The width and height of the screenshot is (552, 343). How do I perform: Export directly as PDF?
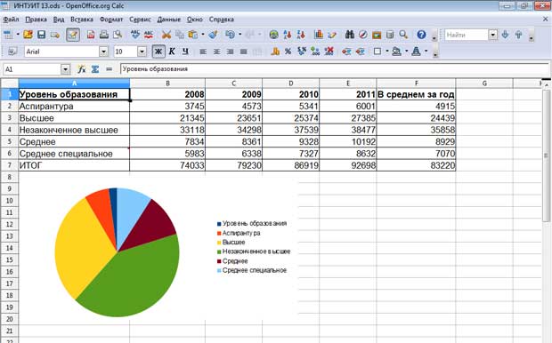coord(91,35)
